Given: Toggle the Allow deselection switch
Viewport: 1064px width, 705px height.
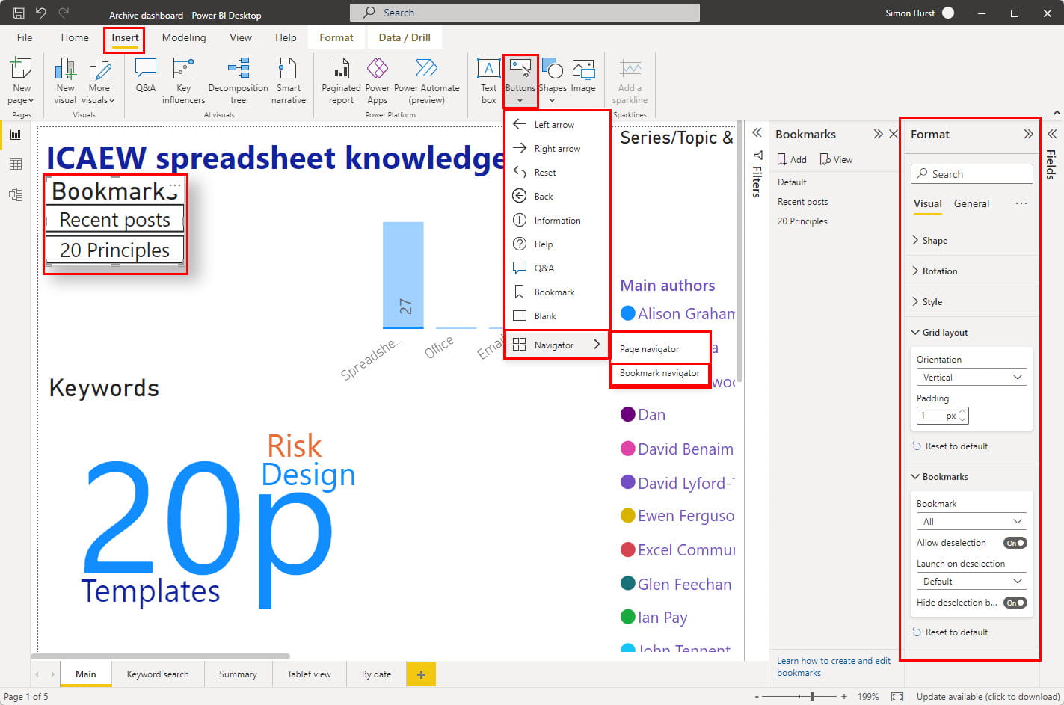Looking at the screenshot, I should (1015, 543).
